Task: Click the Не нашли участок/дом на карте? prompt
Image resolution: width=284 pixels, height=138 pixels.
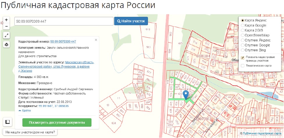Action: (x=30, y=132)
